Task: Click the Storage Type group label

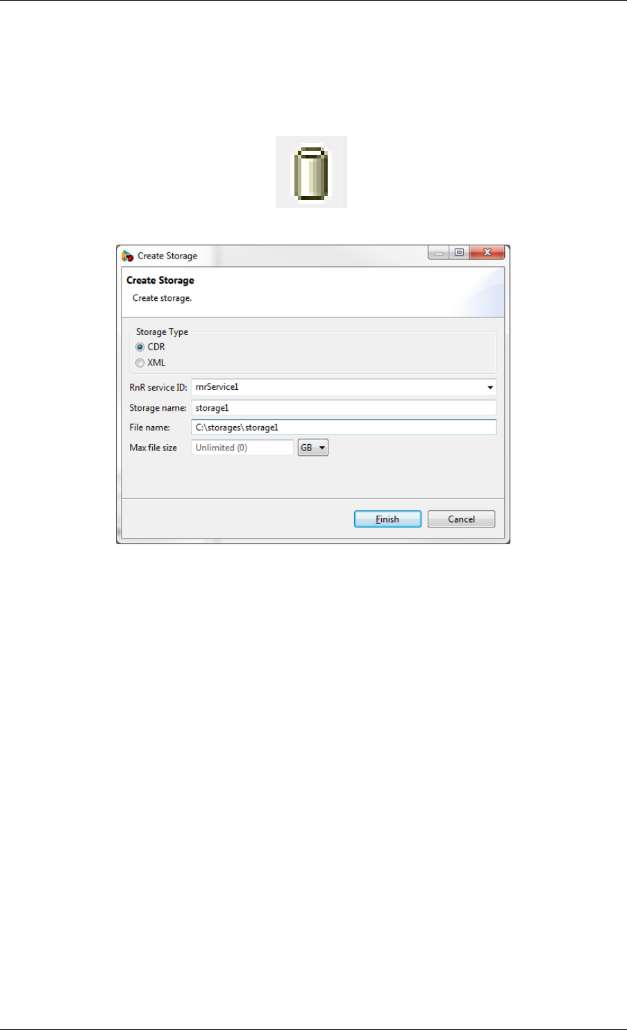Action: (162, 332)
